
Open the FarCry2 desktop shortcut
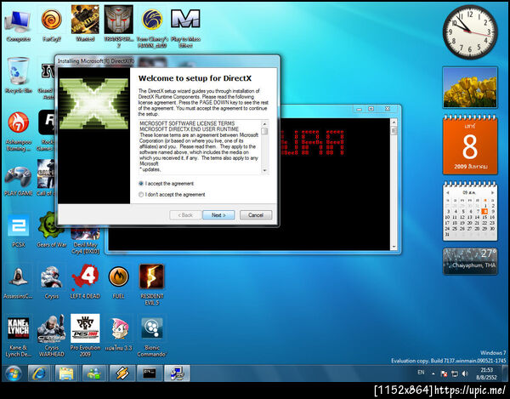coord(52,25)
